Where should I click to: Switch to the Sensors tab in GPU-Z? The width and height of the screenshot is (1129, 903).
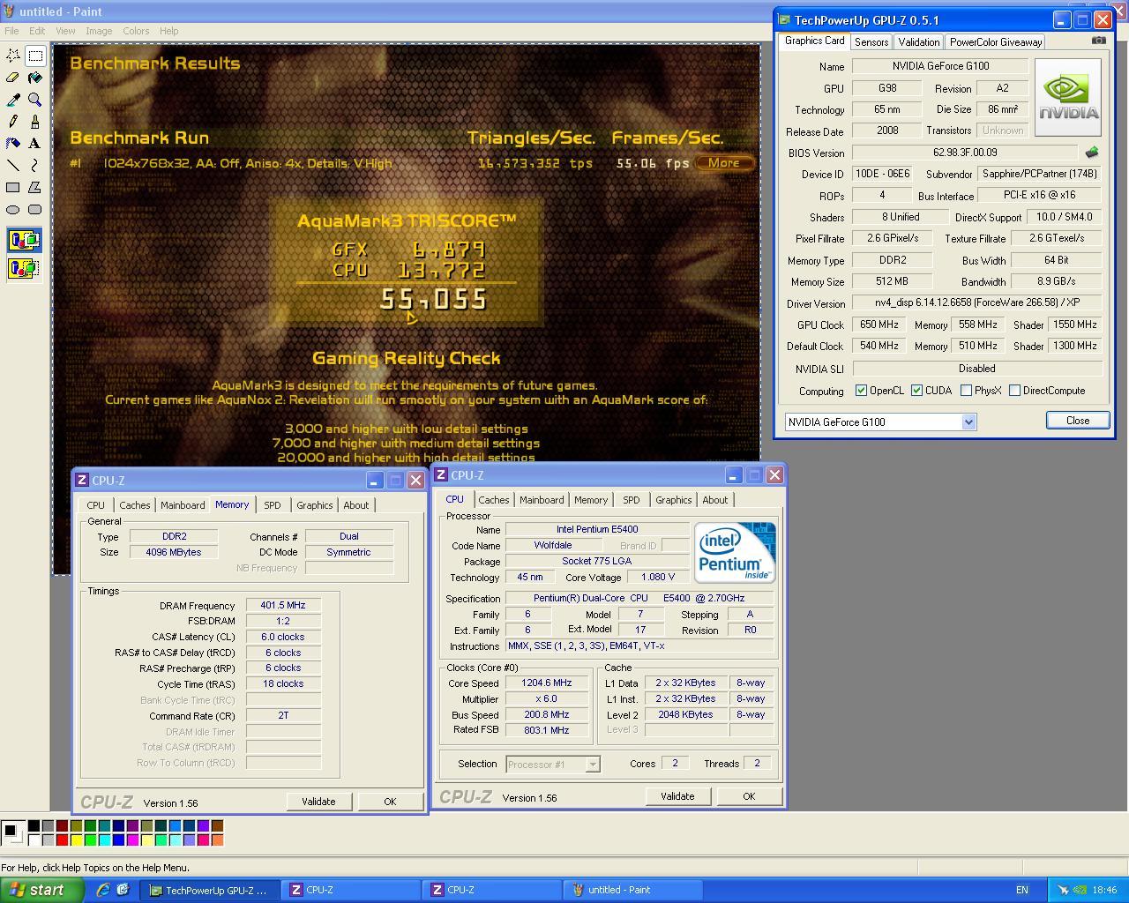(871, 41)
